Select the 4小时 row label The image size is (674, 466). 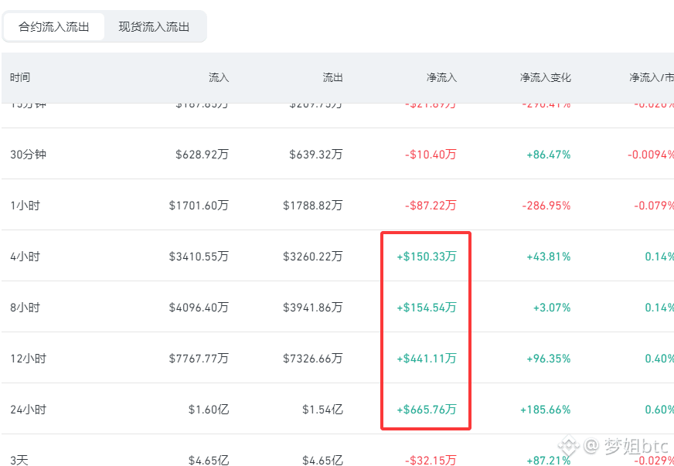click(x=25, y=257)
